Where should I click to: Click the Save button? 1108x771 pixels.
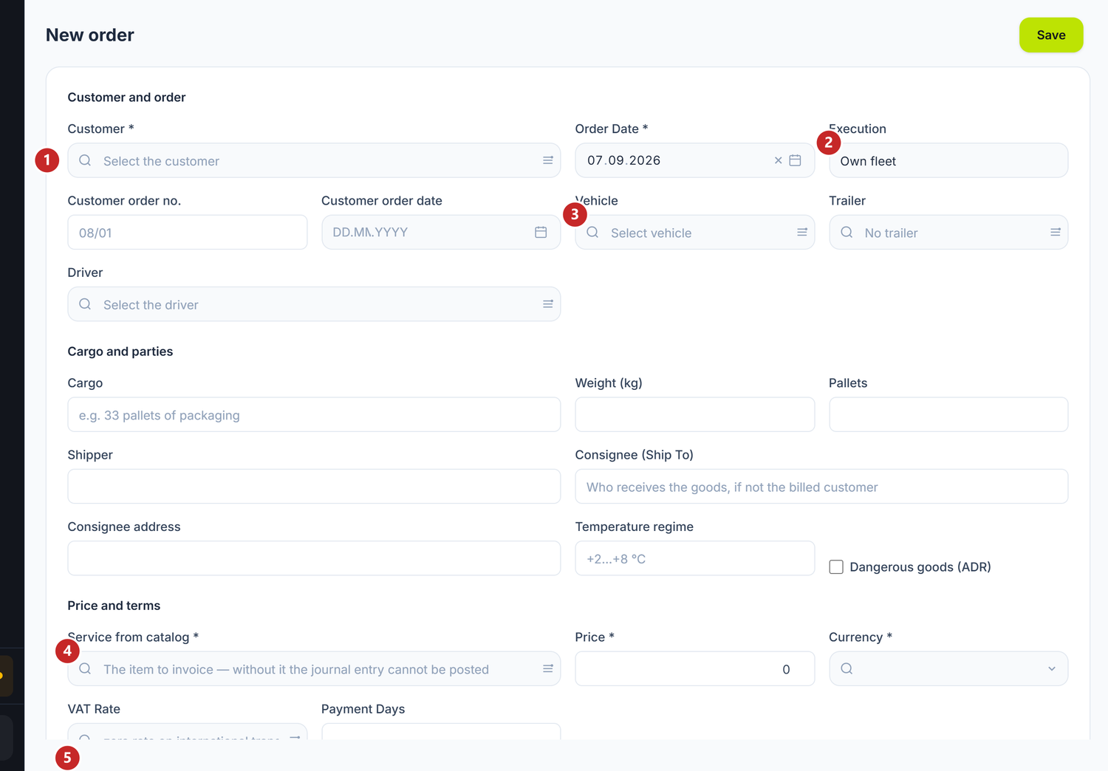click(1051, 35)
